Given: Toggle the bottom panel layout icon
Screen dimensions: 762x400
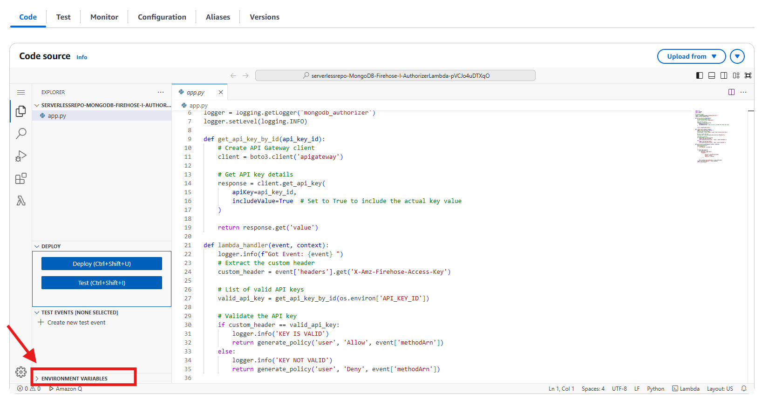Looking at the screenshot, I should pos(712,75).
